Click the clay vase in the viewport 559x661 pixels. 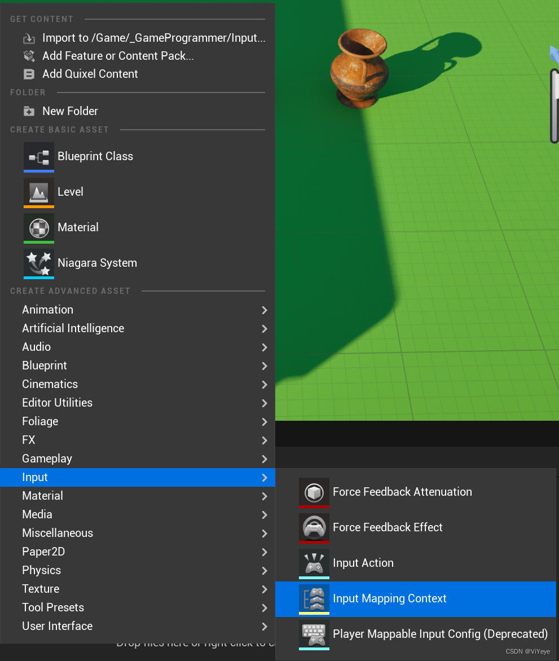[x=359, y=69]
